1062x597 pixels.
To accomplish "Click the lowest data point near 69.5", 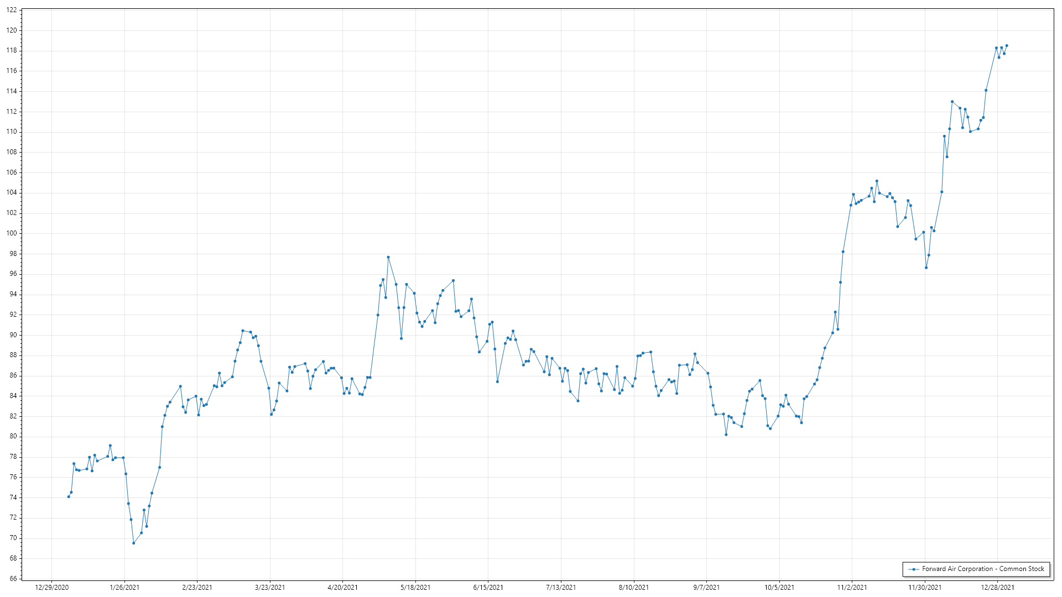I will point(133,543).
